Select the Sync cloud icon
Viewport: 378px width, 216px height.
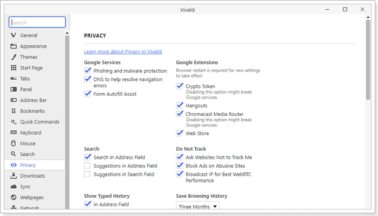coord(13,186)
